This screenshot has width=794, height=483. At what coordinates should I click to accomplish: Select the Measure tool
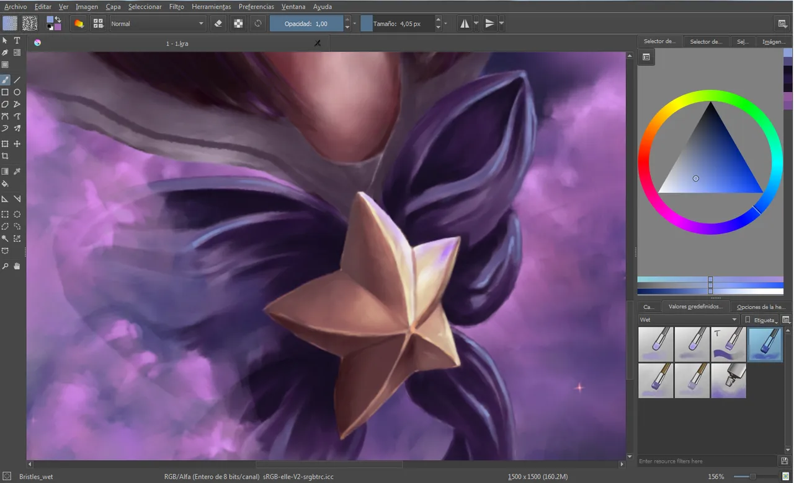(17, 199)
